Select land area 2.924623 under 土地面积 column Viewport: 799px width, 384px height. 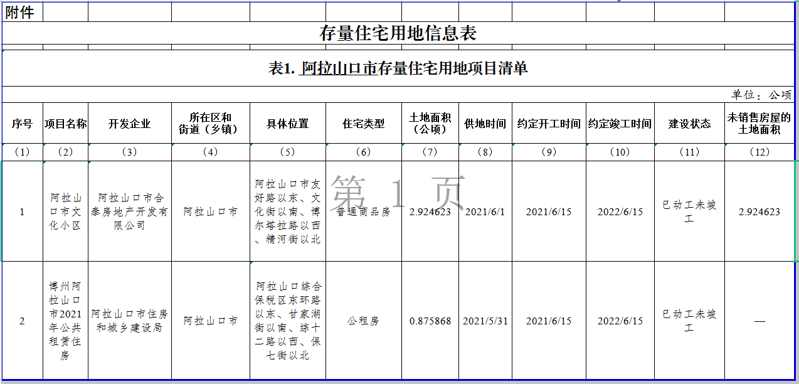(430, 211)
